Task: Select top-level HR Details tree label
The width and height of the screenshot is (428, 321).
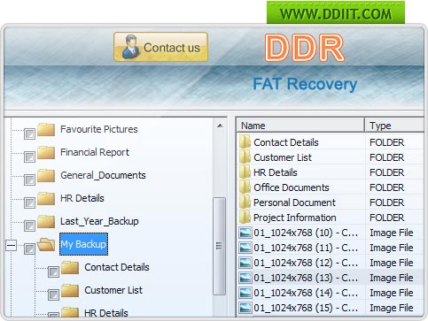Action: (x=82, y=198)
